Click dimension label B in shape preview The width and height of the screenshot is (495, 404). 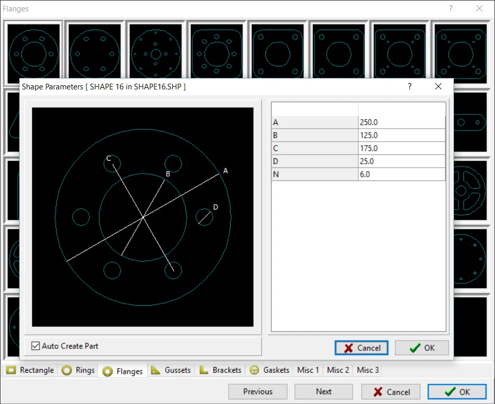point(168,174)
